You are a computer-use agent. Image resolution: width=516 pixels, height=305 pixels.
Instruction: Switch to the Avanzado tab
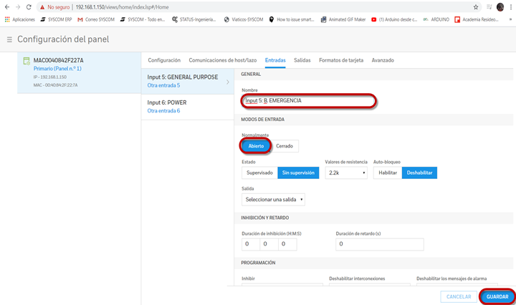(383, 60)
